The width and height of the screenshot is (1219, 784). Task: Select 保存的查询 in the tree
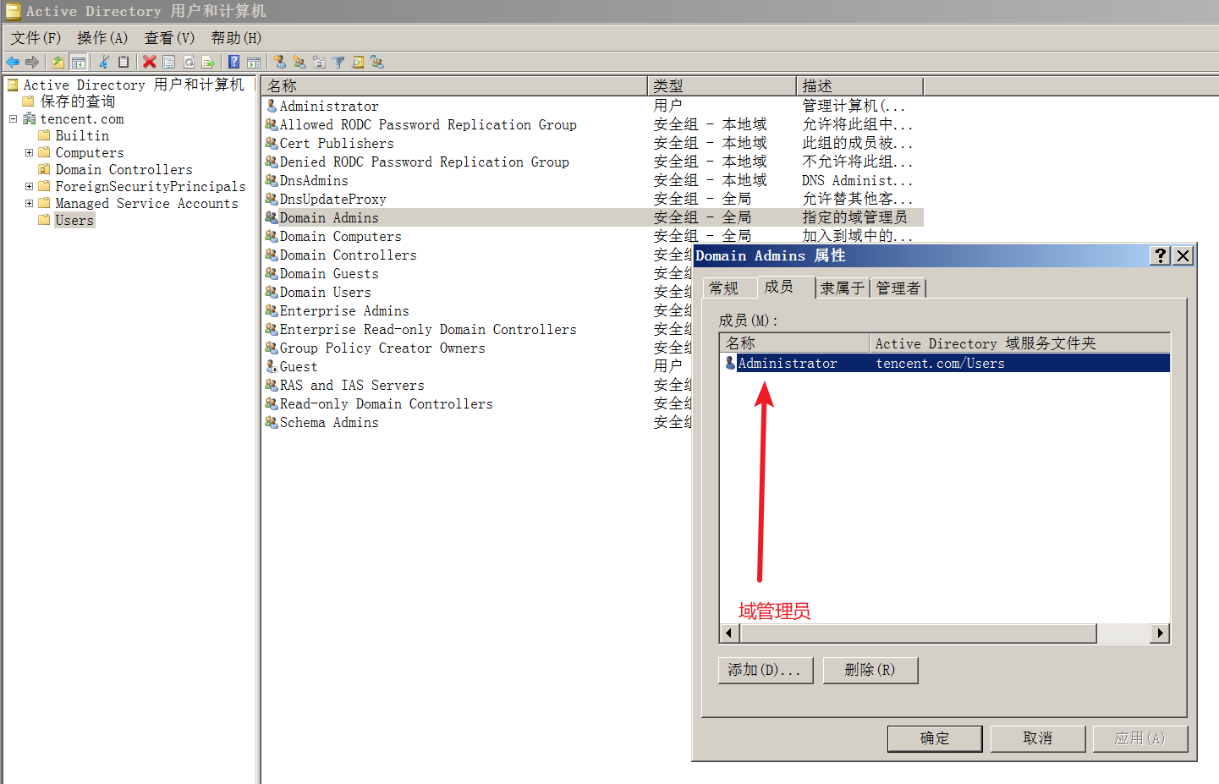point(78,101)
